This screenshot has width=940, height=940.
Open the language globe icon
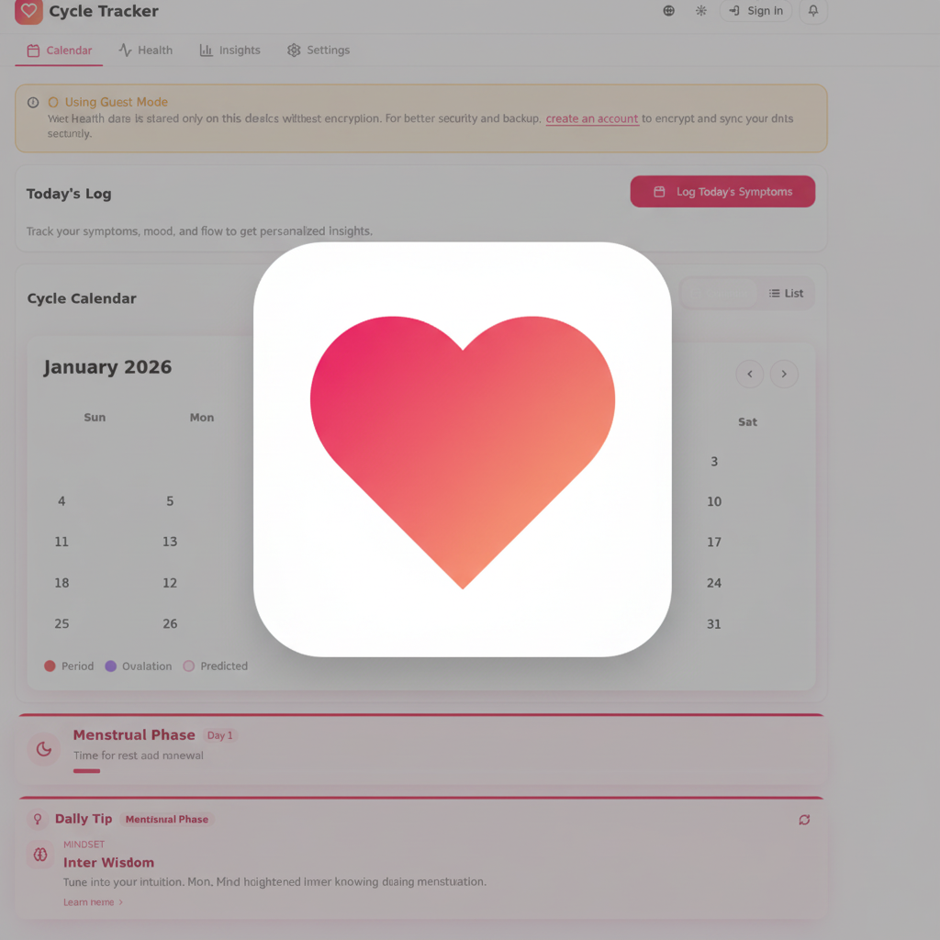[668, 11]
